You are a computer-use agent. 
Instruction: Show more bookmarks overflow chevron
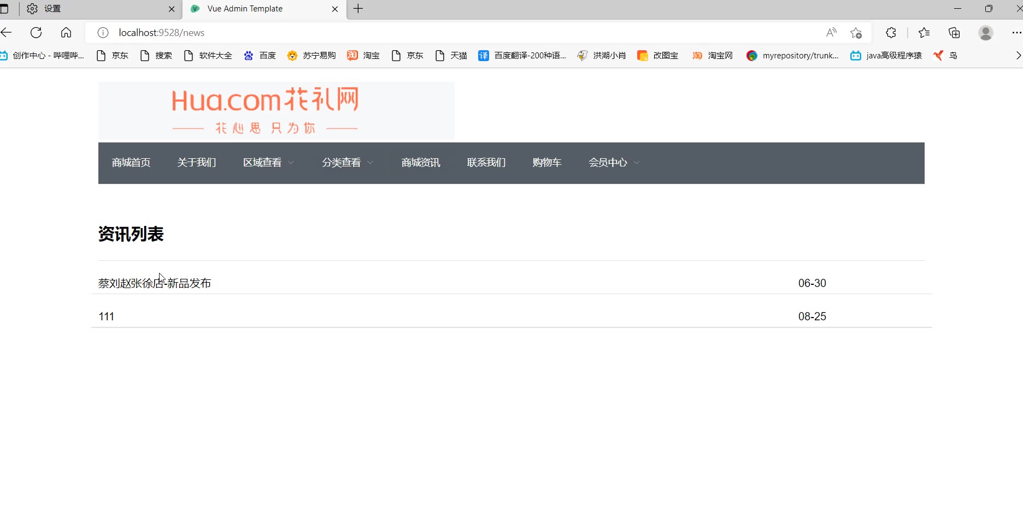(1018, 56)
